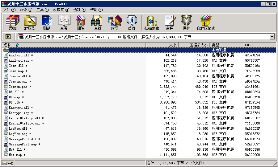
Task: Select the KernelUtility.dll file row
Action: (x=24, y=118)
